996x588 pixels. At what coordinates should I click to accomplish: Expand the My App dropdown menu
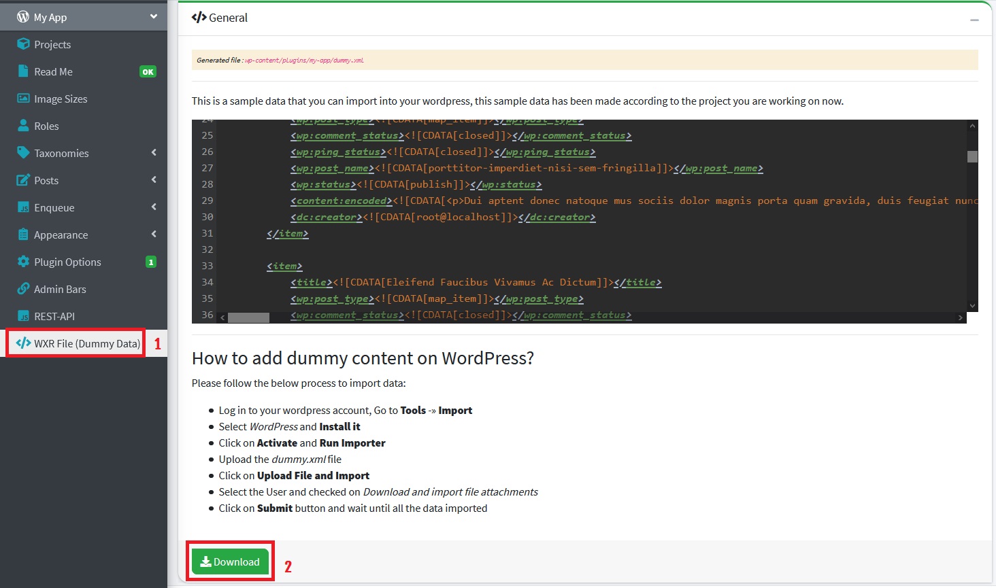(153, 16)
